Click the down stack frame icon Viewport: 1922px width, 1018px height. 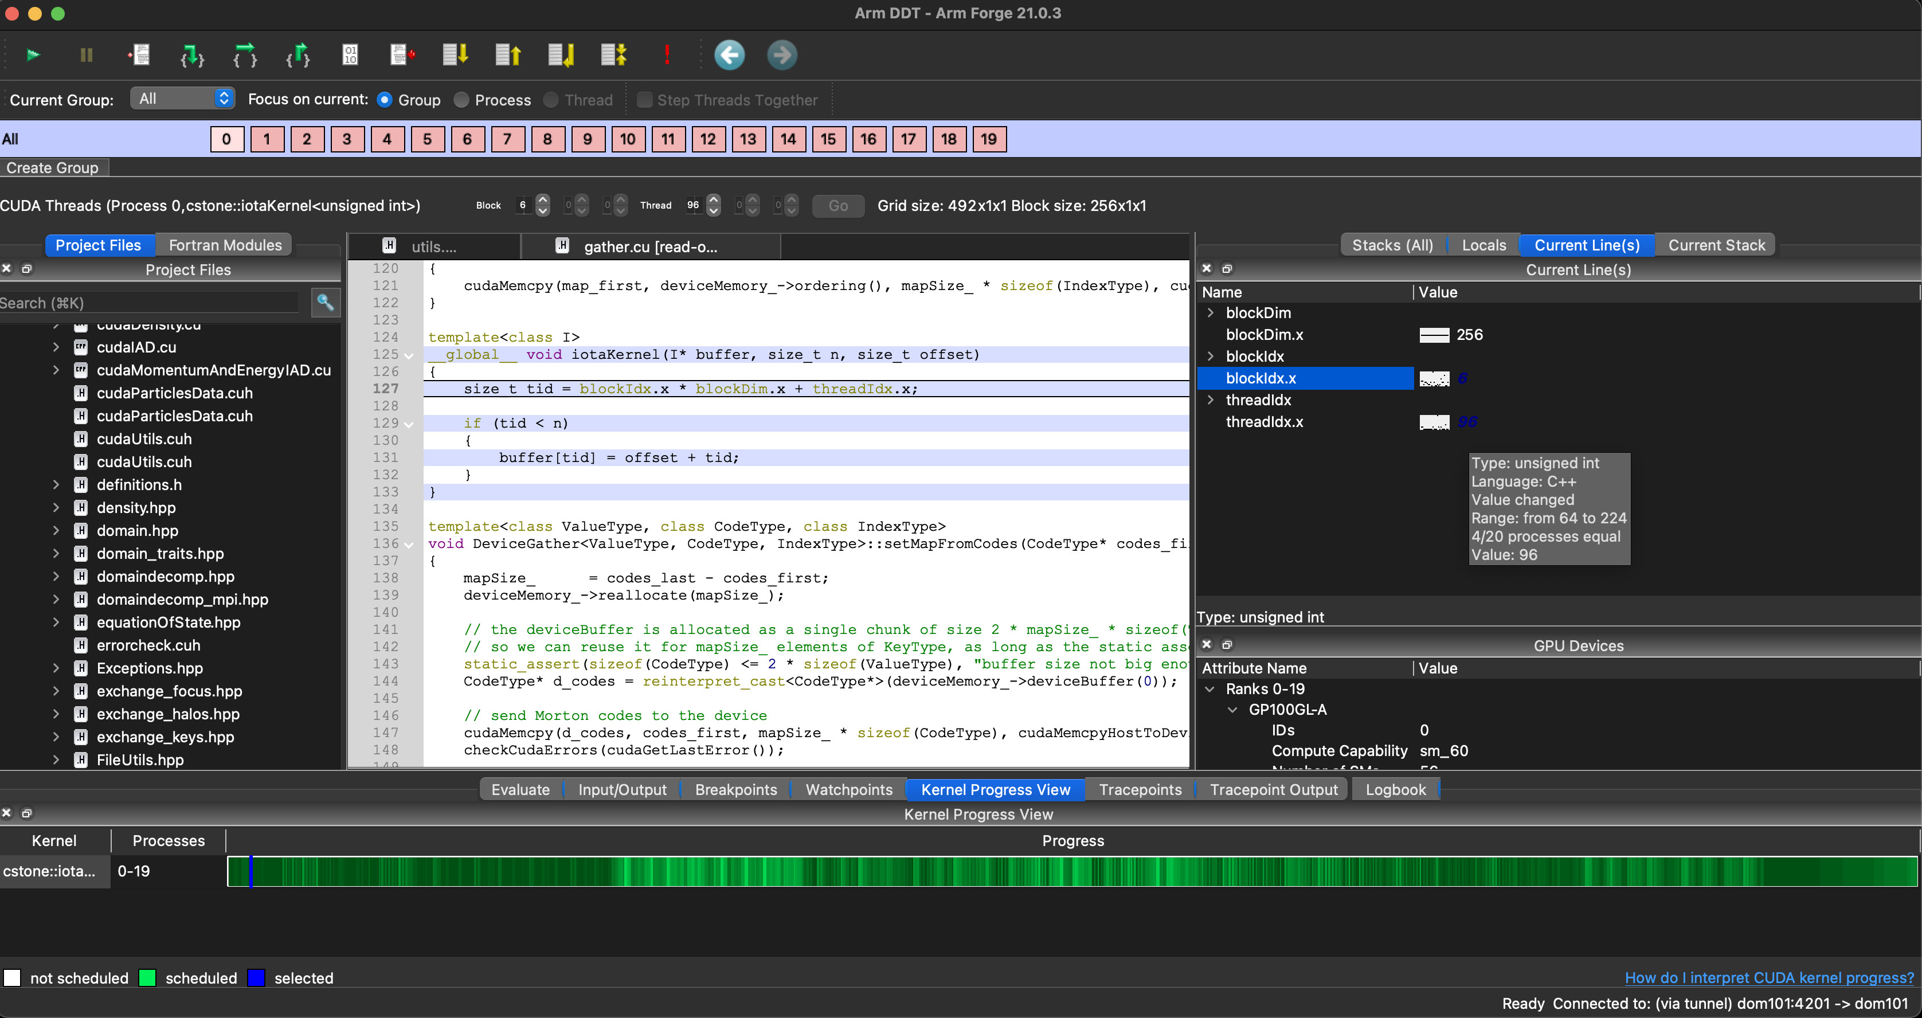point(455,54)
